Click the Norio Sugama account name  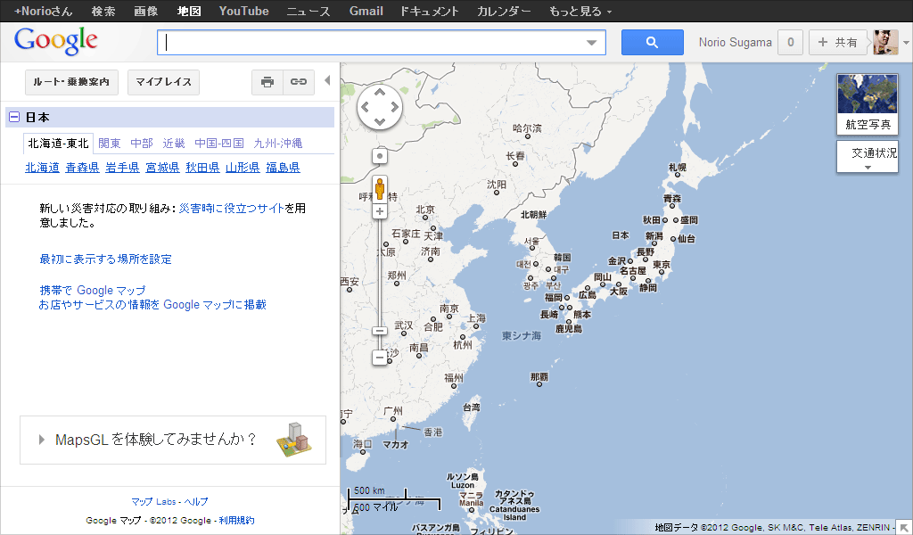pos(735,43)
